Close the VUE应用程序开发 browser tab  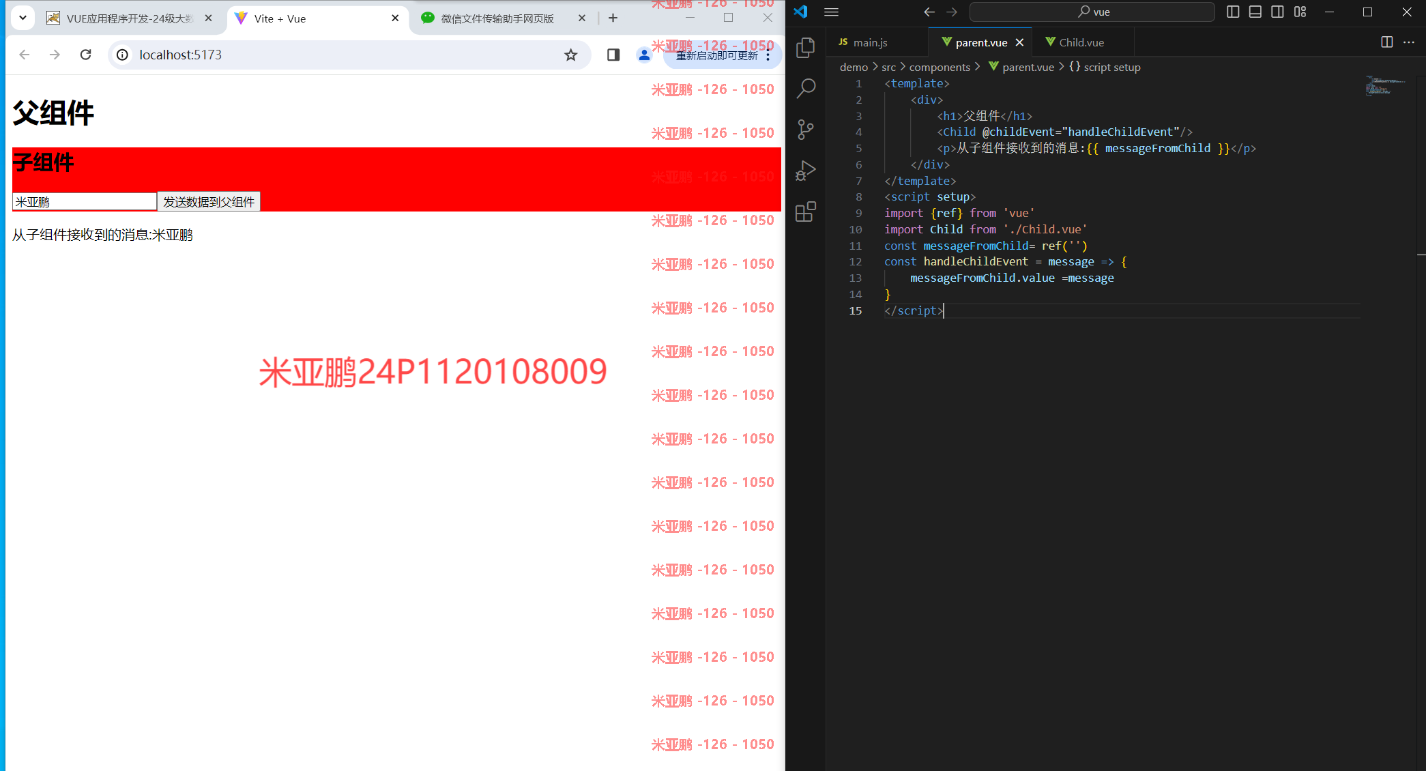[x=208, y=18]
